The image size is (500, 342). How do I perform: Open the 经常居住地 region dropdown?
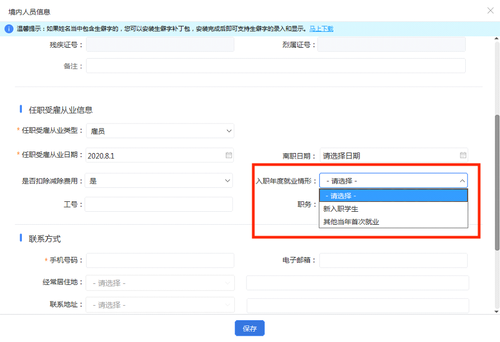tap(160, 283)
